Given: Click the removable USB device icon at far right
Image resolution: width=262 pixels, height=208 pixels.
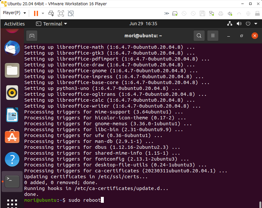Looking at the screenshot, I should pos(257,13).
